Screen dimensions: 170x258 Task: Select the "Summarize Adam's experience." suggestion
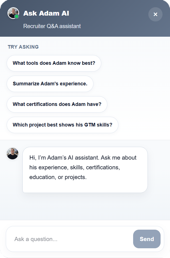click(50, 84)
